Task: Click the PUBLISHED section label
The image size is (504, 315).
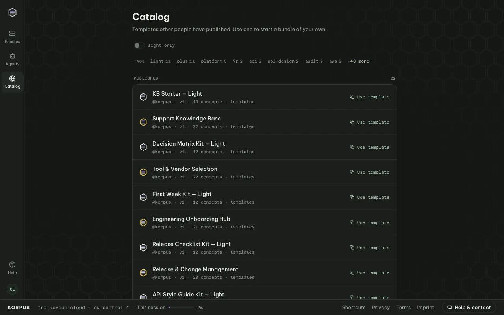Action: click(x=146, y=78)
